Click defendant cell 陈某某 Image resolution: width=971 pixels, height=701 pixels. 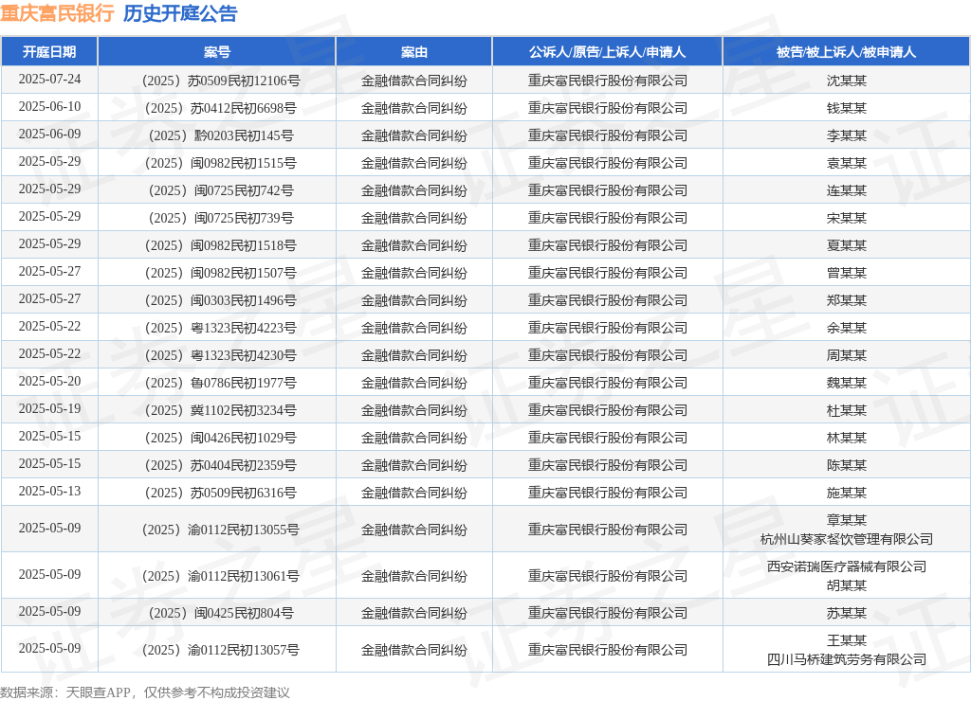(x=847, y=465)
